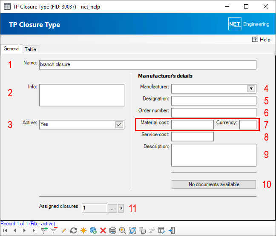Delete record with the red X icon
The image size is (276, 236).
point(103,230)
